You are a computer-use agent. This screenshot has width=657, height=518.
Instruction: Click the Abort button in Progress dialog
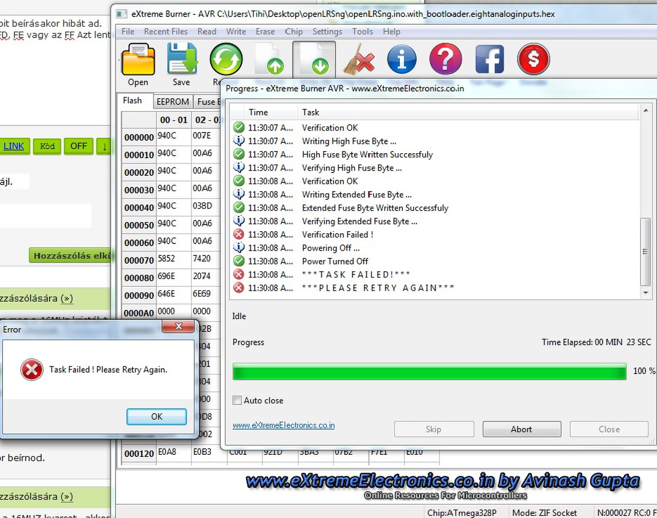[x=521, y=429]
